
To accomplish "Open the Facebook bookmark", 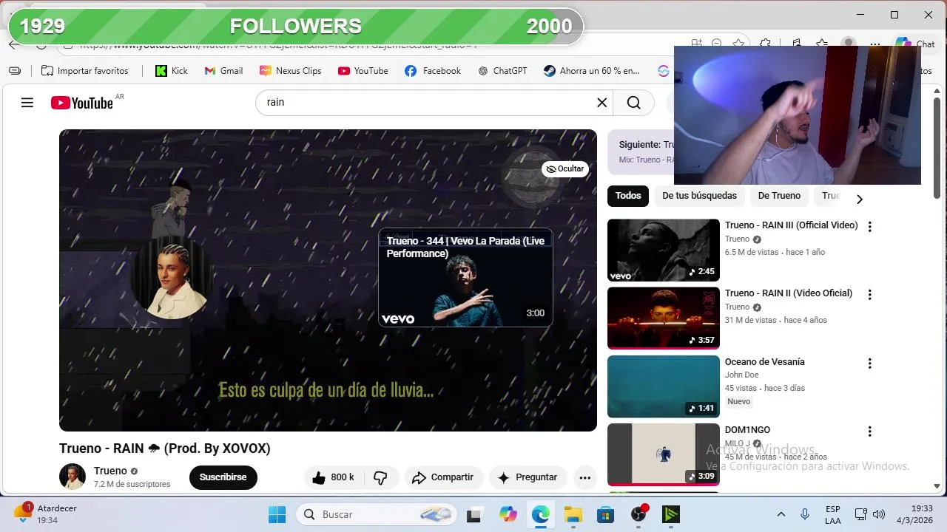I will tap(433, 71).
